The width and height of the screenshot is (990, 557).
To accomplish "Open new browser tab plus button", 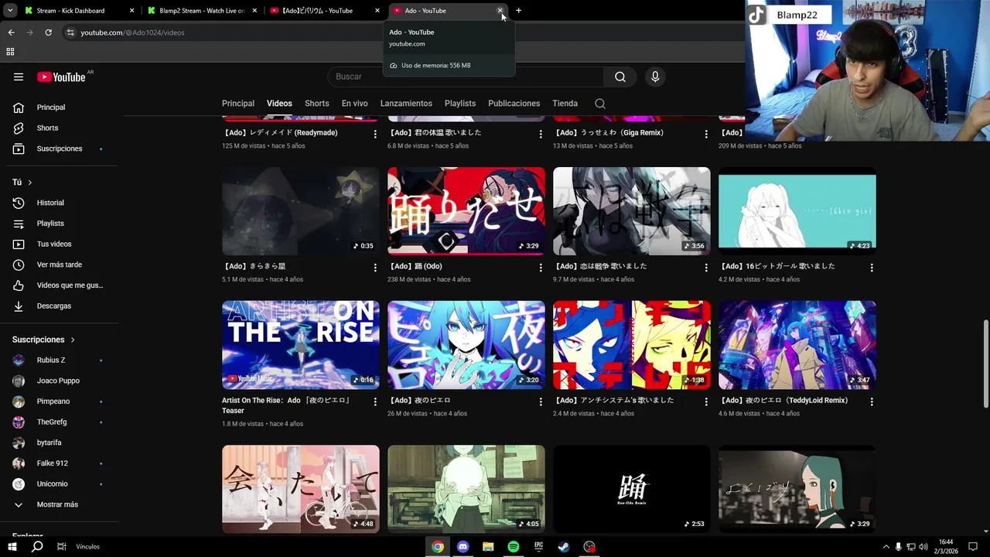I will [x=518, y=11].
